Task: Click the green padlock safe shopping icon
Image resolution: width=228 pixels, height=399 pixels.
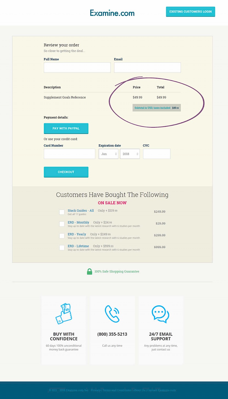Action: pyautogui.click(x=89, y=271)
